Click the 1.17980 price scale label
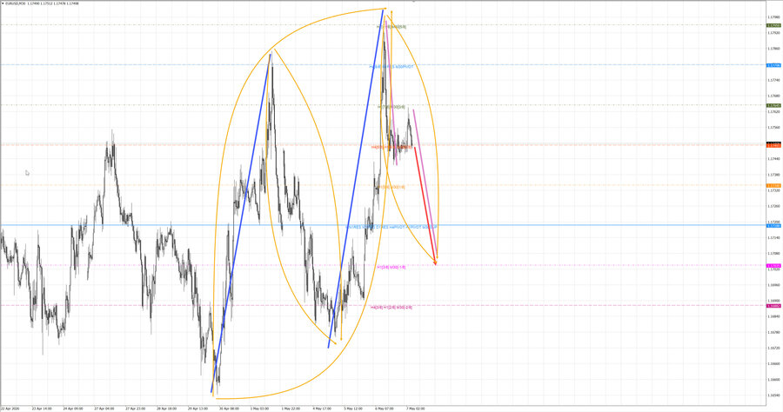This screenshot has width=783, height=412. tap(774, 17)
